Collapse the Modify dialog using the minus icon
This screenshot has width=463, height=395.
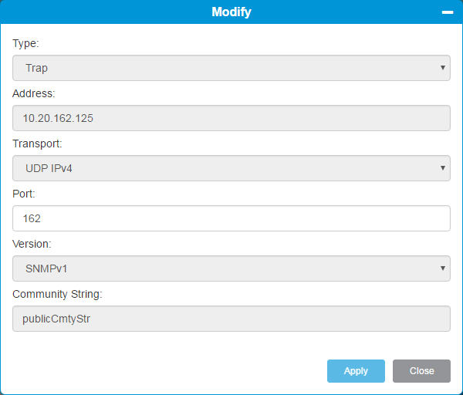tap(447, 12)
